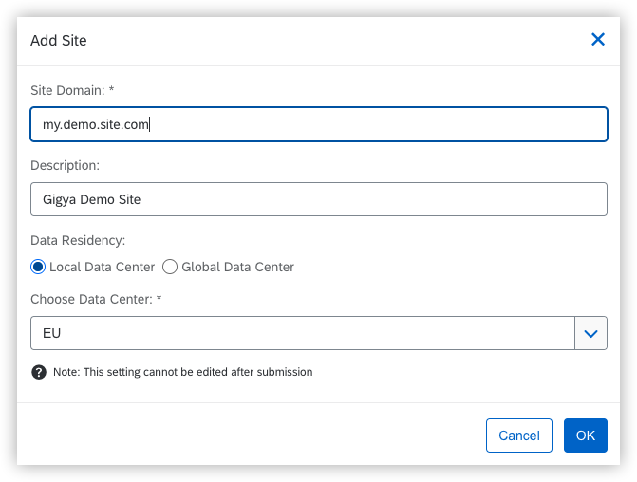Screen dimensions: 637x482
Task: Click the "Global Data Center" option text
Action: (x=237, y=267)
